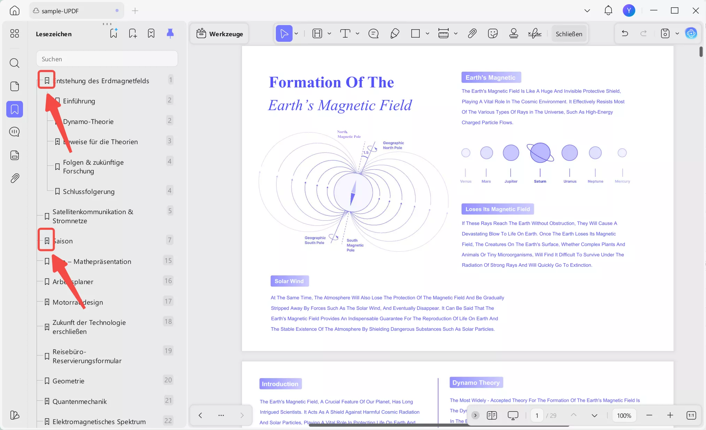Image resolution: width=706 pixels, height=430 pixels.
Task: Add a comment note
Action: click(373, 34)
